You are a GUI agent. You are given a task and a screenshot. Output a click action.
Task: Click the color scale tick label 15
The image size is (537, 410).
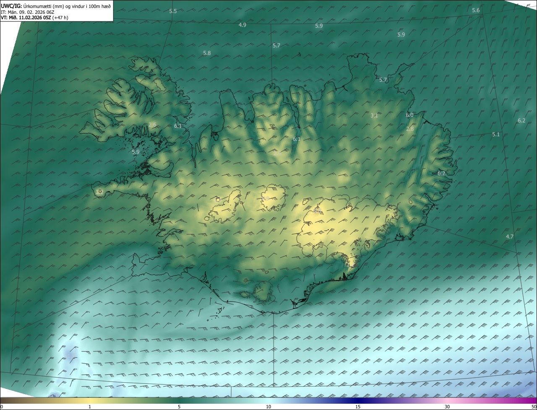(x=358, y=407)
